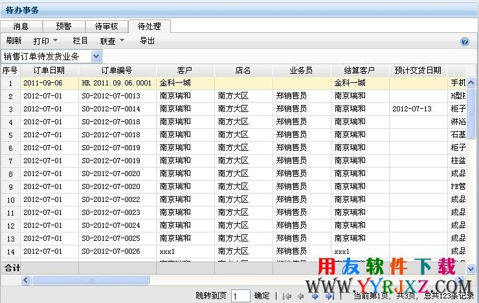Click horizontal scrollbar left arrow
Image resolution: width=479 pixels, height=303 pixels.
tap(26, 280)
